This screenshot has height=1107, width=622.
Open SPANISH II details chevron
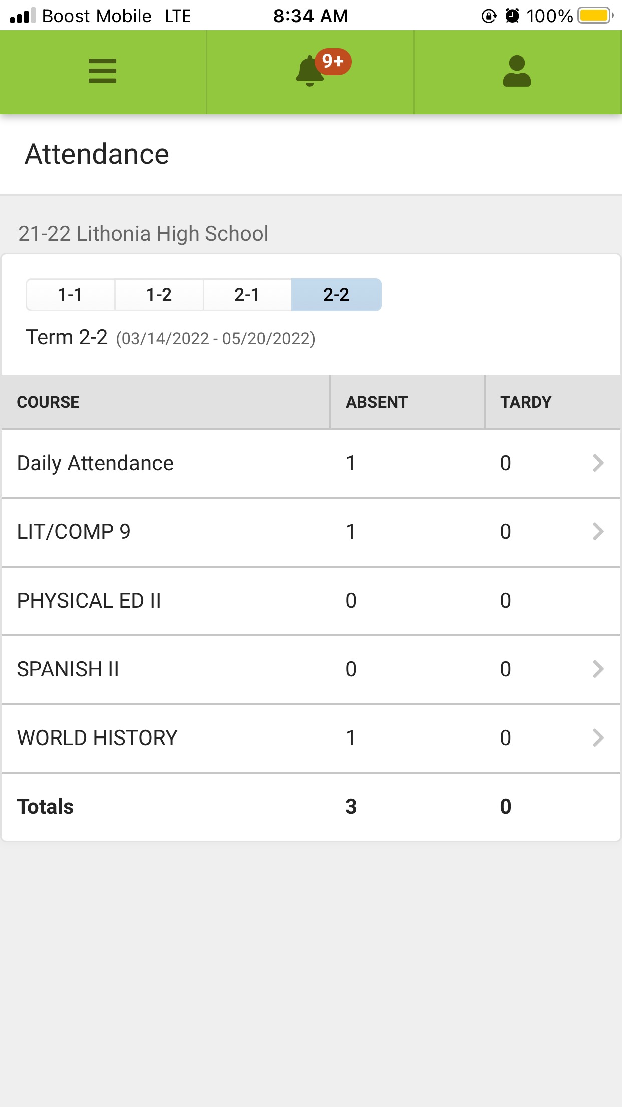click(x=598, y=669)
